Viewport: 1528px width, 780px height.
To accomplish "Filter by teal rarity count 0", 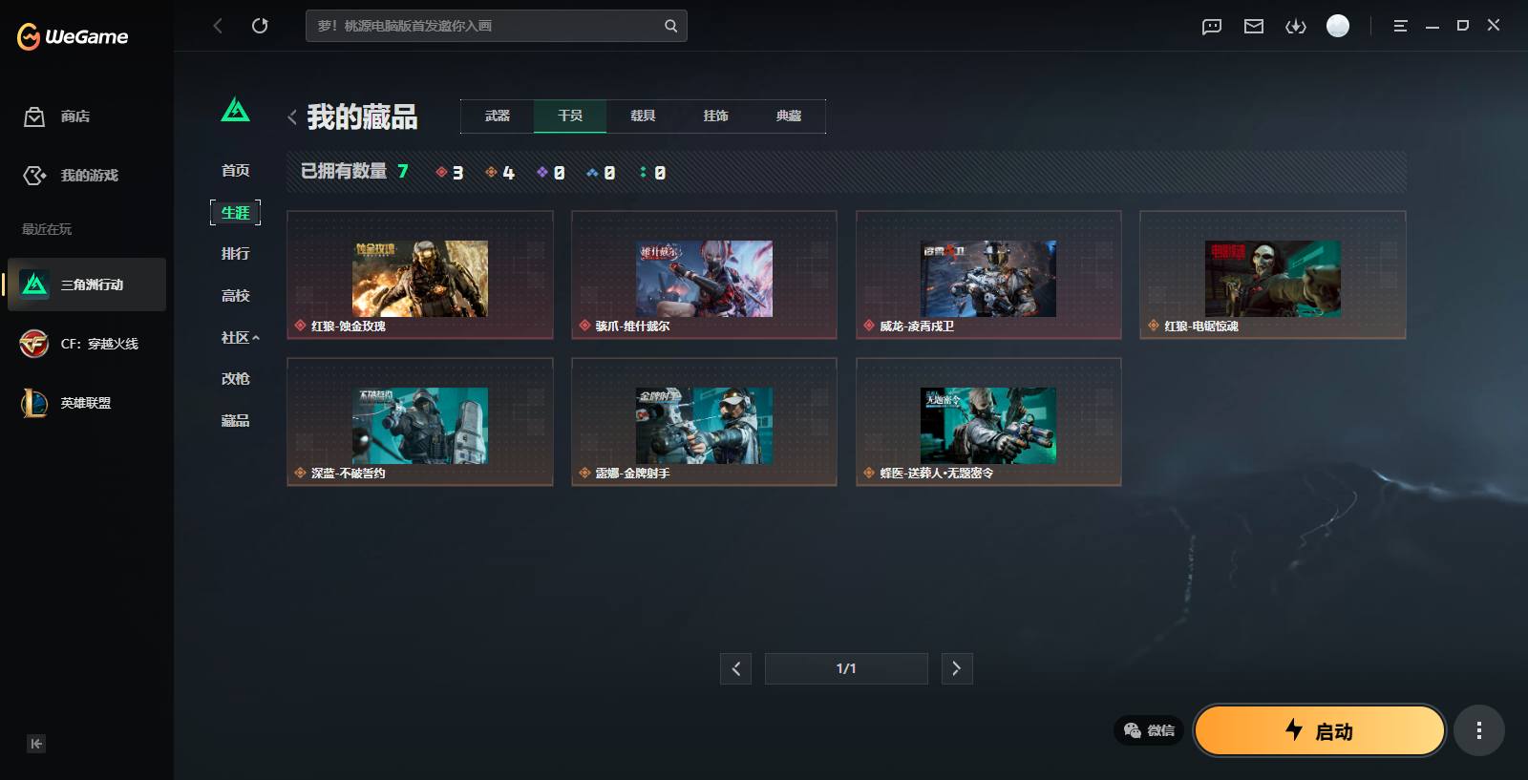I will [653, 173].
